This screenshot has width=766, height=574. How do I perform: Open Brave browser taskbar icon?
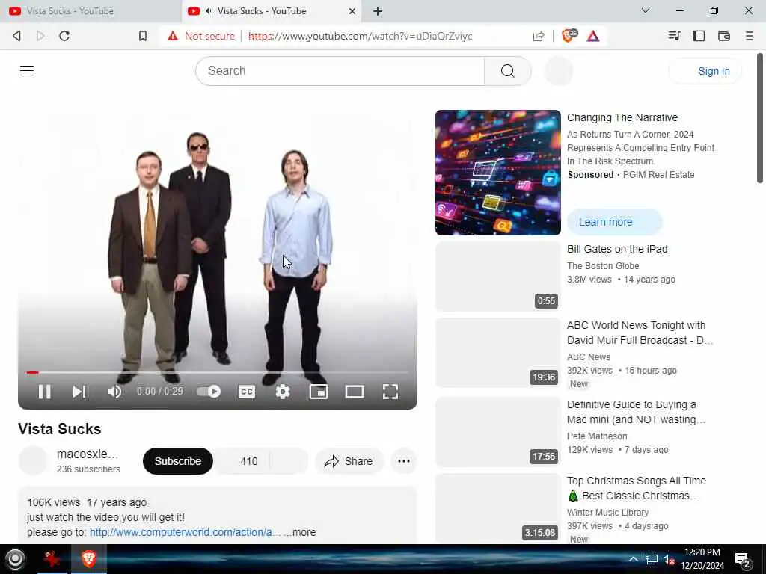88,559
